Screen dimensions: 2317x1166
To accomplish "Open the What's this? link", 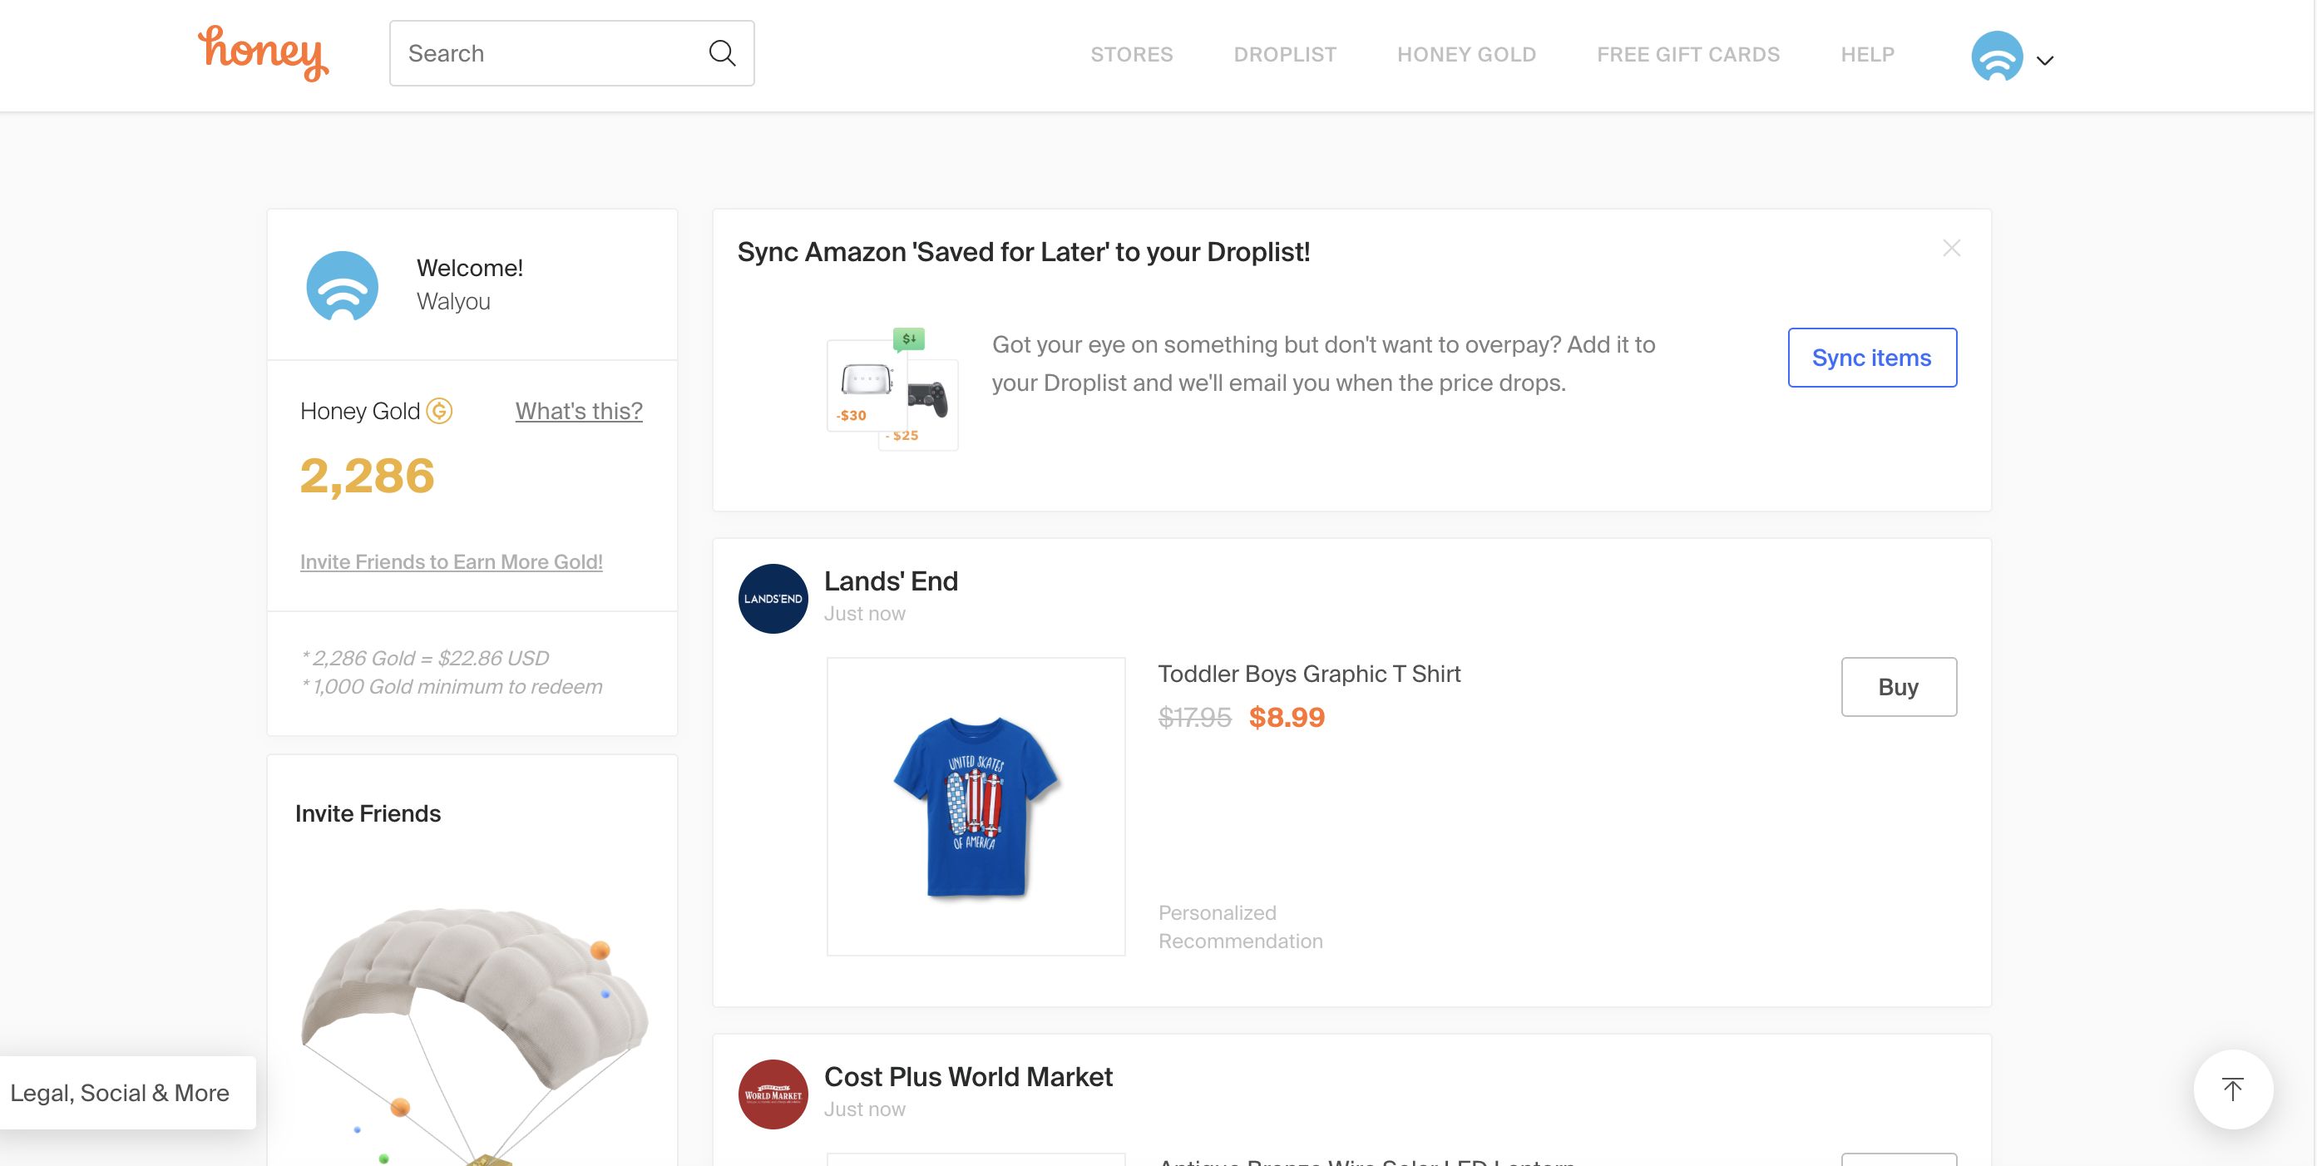I will [578, 411].
